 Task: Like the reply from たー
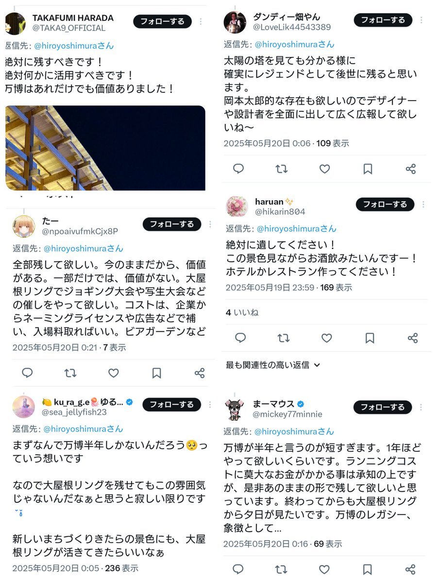114,373
